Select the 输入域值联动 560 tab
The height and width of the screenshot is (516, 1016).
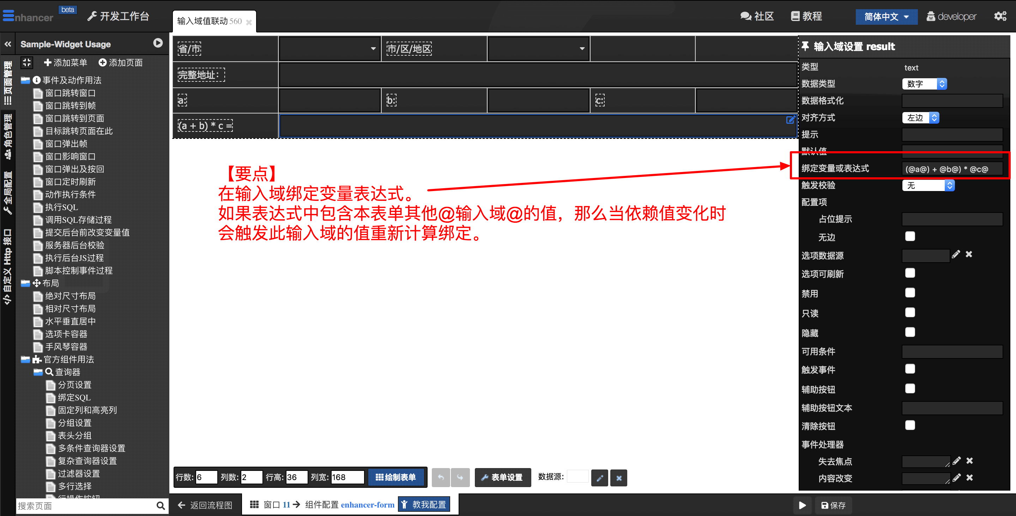coord(210,21)
